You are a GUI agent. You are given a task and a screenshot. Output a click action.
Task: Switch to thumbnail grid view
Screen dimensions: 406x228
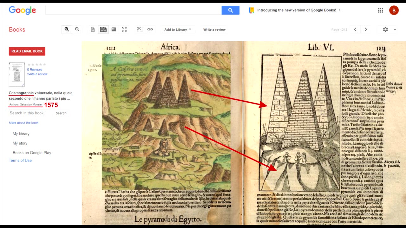(x=114, y=29)
